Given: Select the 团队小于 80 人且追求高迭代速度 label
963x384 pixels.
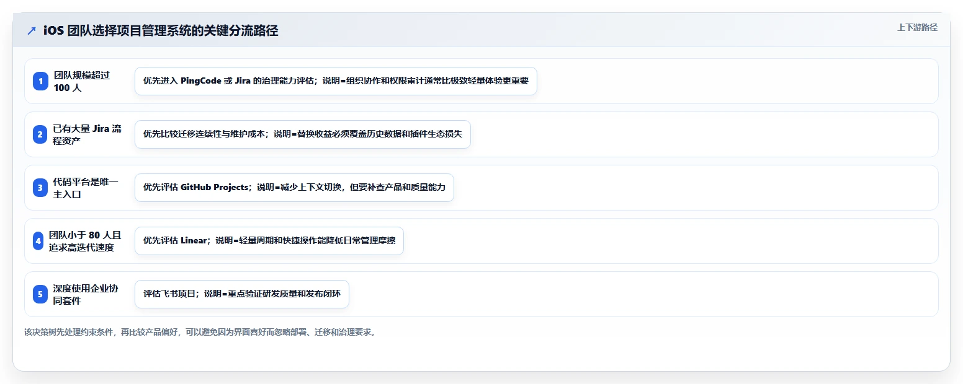Looking at the screenshot, I should click(x=86, y=241).
